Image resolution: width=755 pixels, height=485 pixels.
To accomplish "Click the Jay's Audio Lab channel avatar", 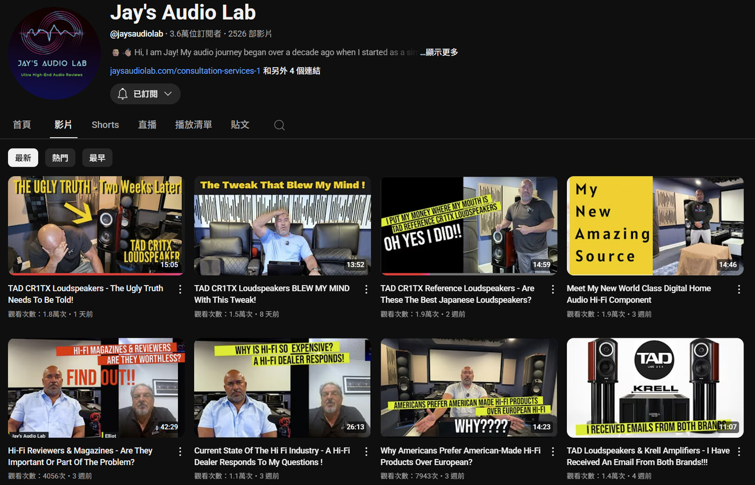I will pos(55,53).
